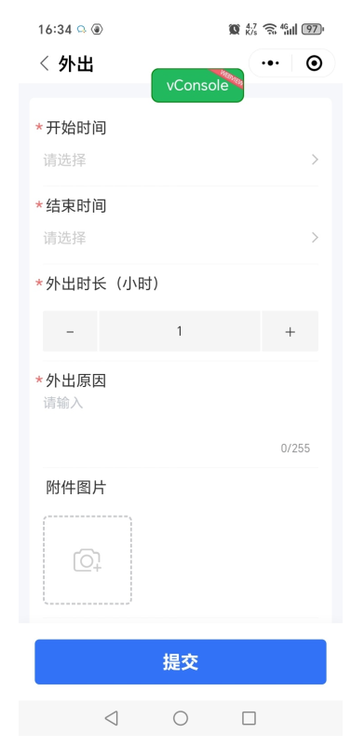
Task: Open the green vConsole debug button
Action: (197, 85)
